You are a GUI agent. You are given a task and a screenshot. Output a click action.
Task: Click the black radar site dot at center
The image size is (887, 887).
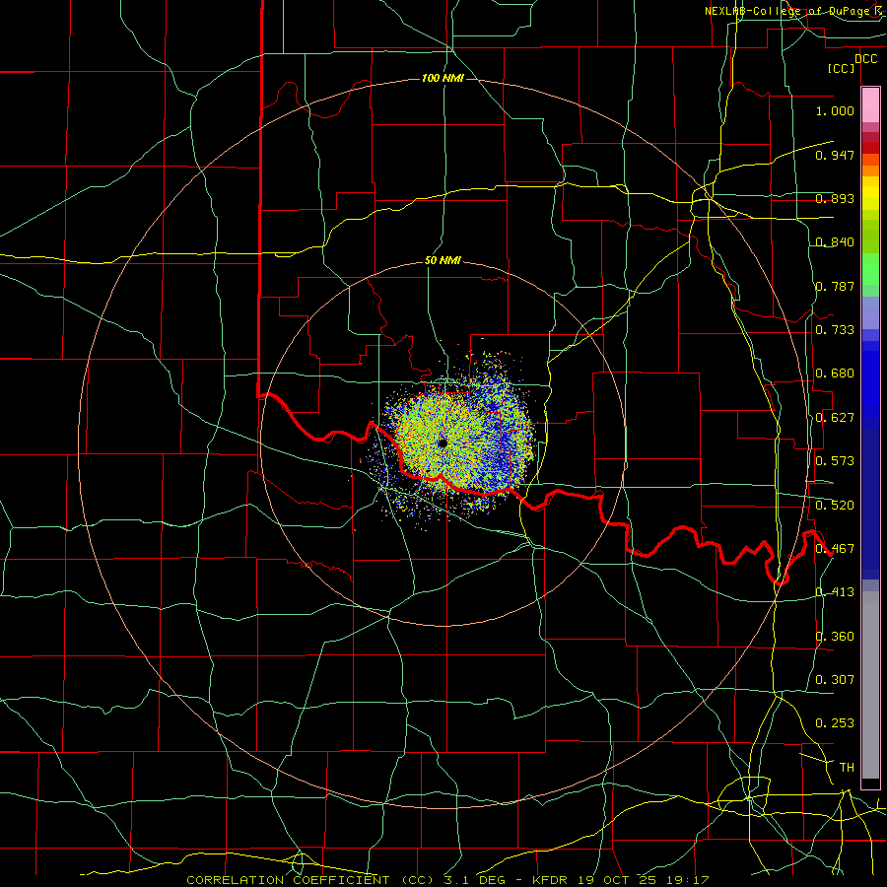coord(443,443)
